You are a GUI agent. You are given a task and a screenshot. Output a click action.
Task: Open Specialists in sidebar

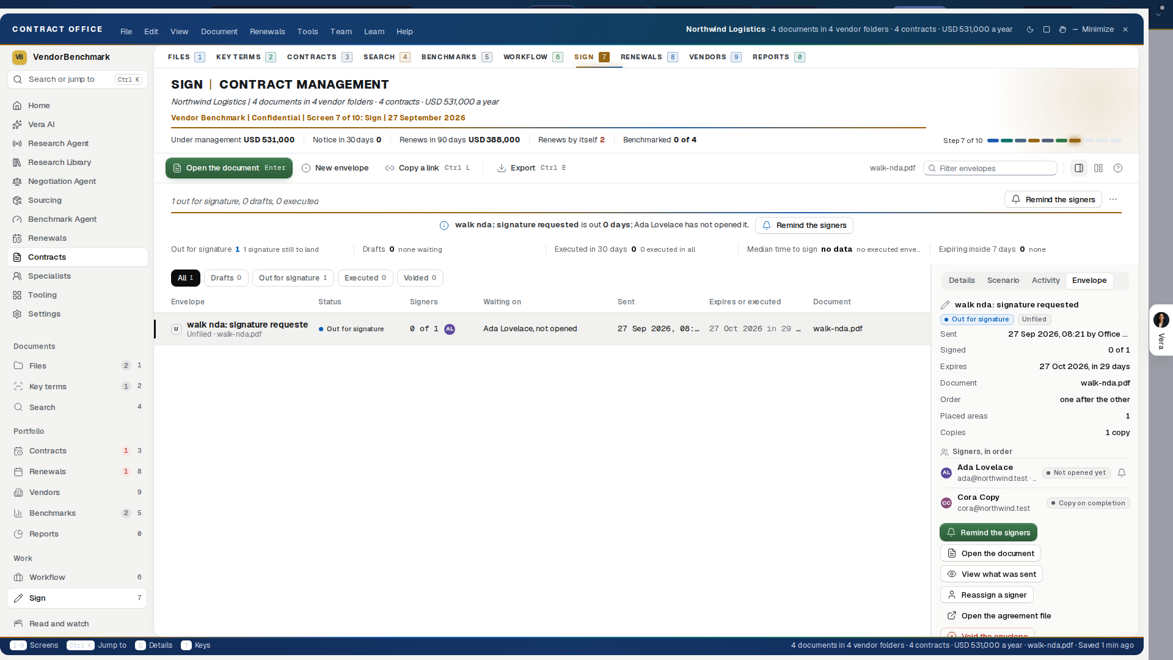78,276
